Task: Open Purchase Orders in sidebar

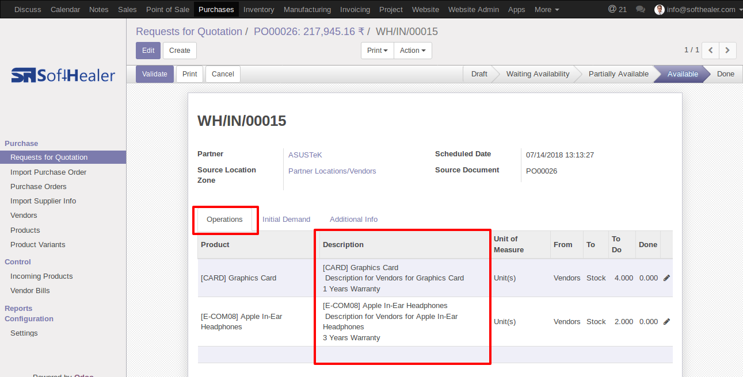Action: point(39,187)
